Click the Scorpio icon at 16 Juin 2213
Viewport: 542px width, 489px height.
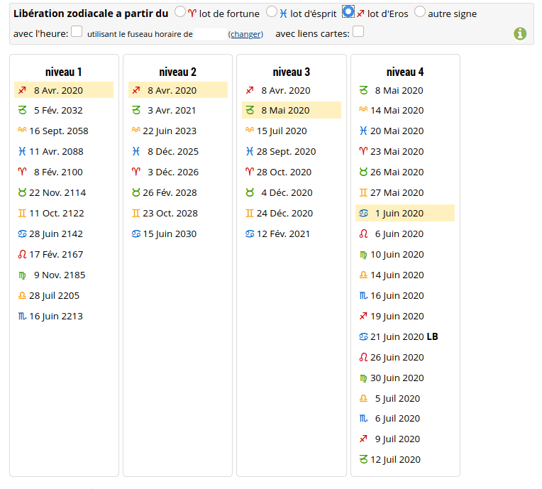click(x=22, y=316)
